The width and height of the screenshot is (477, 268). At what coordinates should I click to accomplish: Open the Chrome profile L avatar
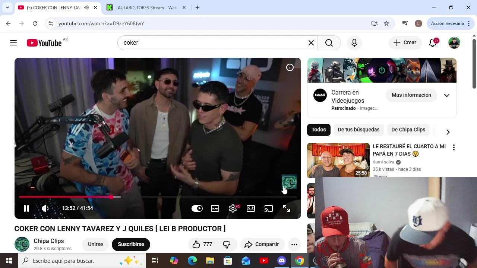pos(418,23)
